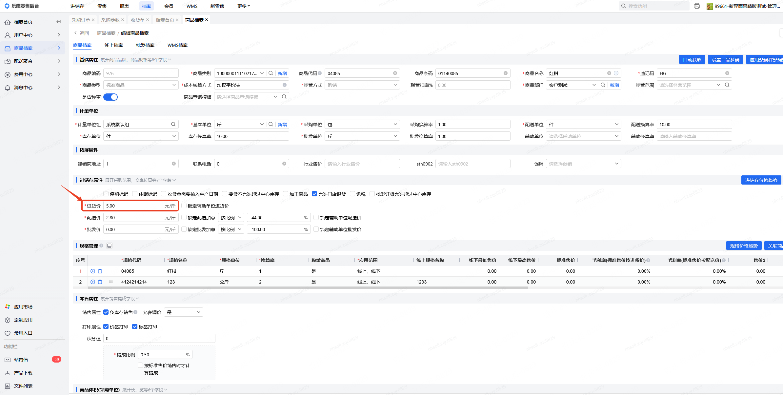Collapse sidebar with the fold arrow icon
Viewport: 783px width, 395px height.
[58, 22]
